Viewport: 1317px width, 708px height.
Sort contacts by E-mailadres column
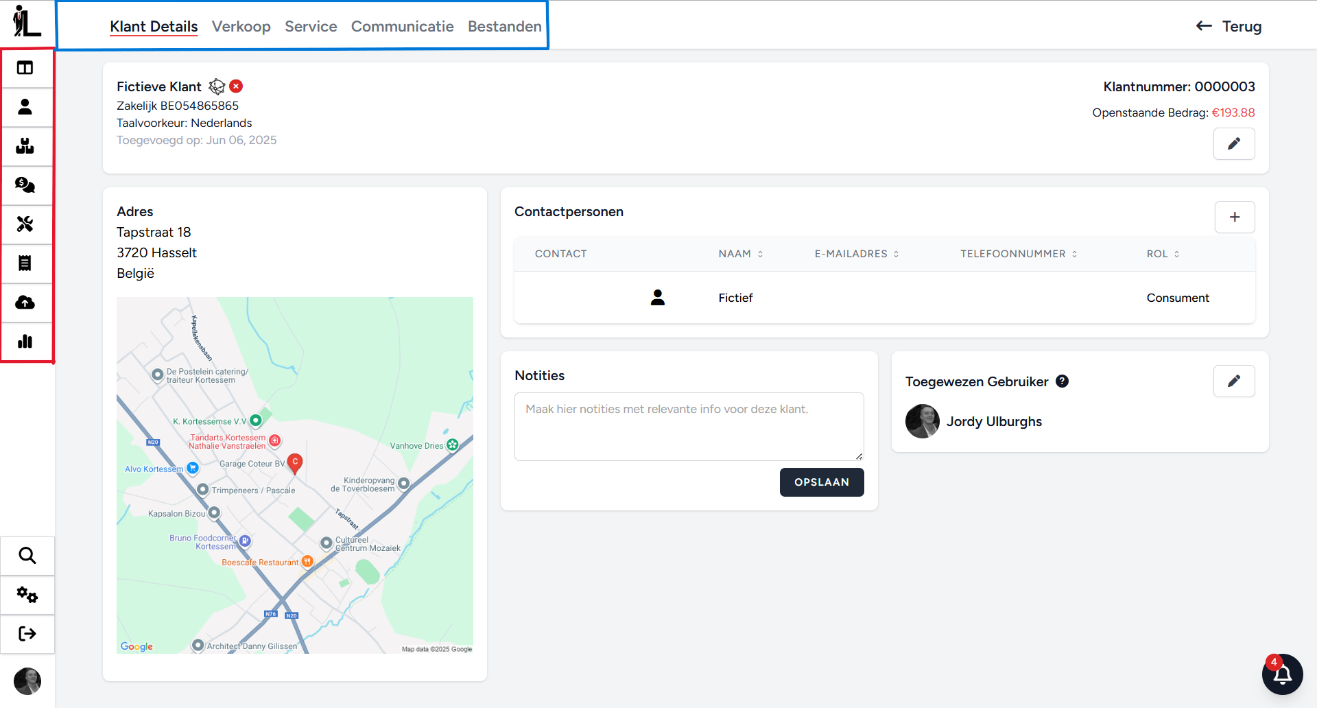click(857, 254)
